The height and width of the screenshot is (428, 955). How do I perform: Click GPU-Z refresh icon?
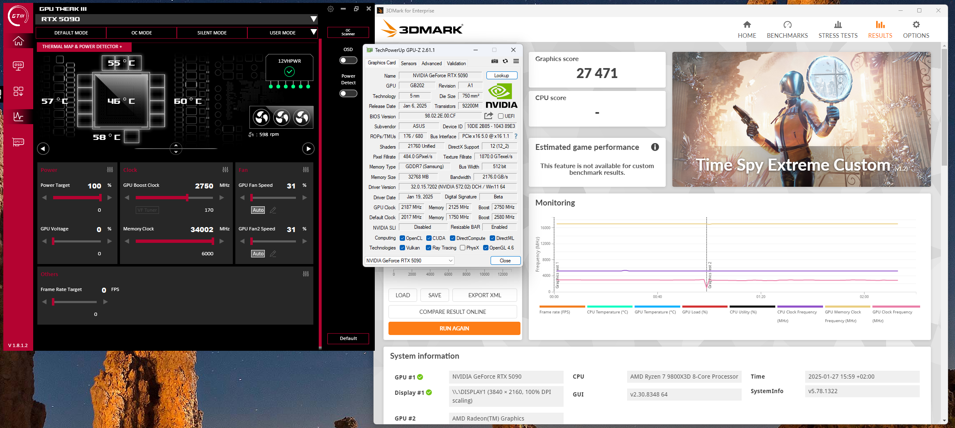click(505, 61)
